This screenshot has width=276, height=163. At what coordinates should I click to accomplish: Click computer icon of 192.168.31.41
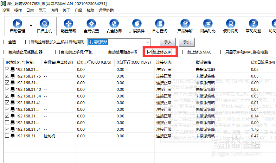(x=13, y=103)
